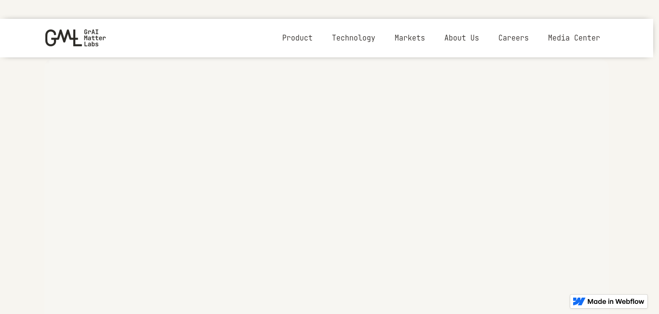Click the blue Webflow logo icon
Image resolution: width=659 pixels, height=314 pixels.
[x=579, y=301]
